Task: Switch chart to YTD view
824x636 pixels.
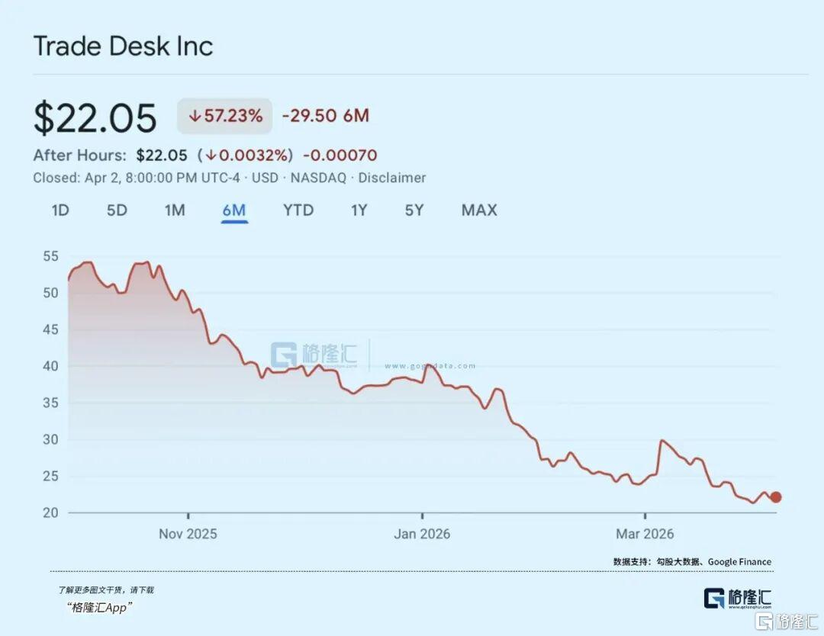Action: pos(298,210)
